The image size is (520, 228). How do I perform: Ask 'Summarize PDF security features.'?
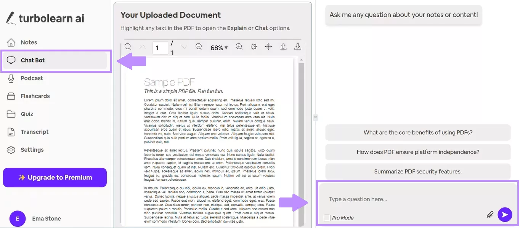pos(418,171)
